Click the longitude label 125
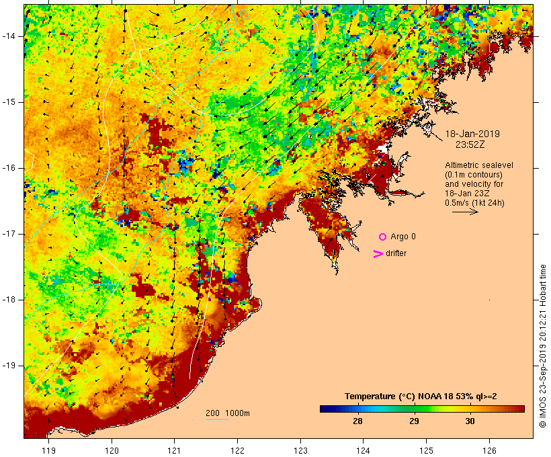This screenshot has height=457, width=551. [427, 451]
